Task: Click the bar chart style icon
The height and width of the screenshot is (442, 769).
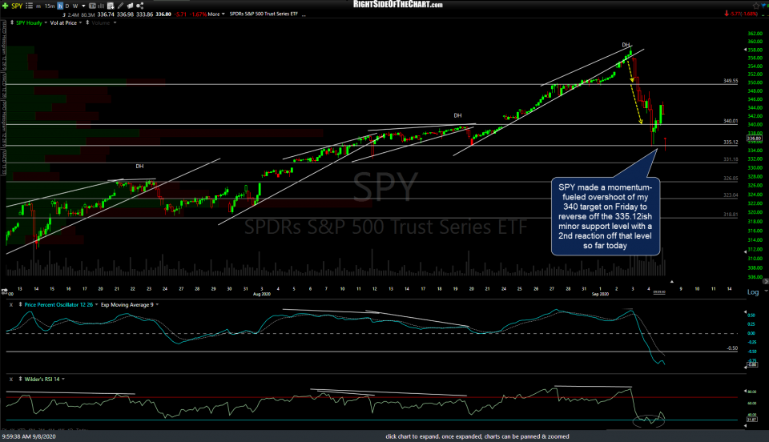Action: 102,6
